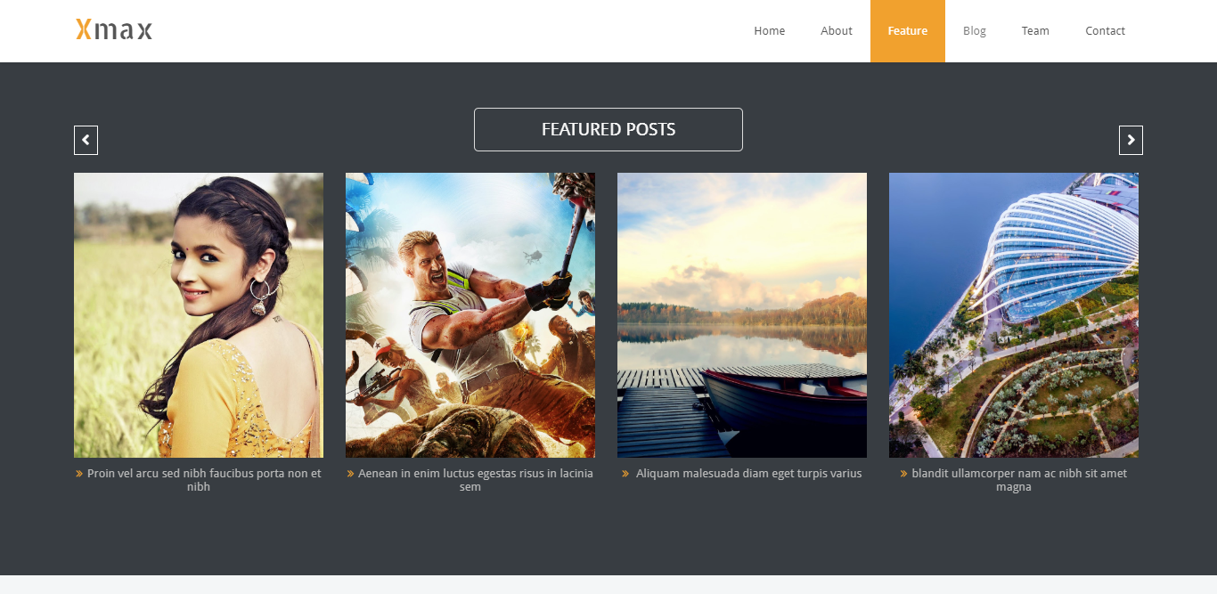Go to previous featured posts slide
This screenshot has height=594, width=1217.
point(86,140)
